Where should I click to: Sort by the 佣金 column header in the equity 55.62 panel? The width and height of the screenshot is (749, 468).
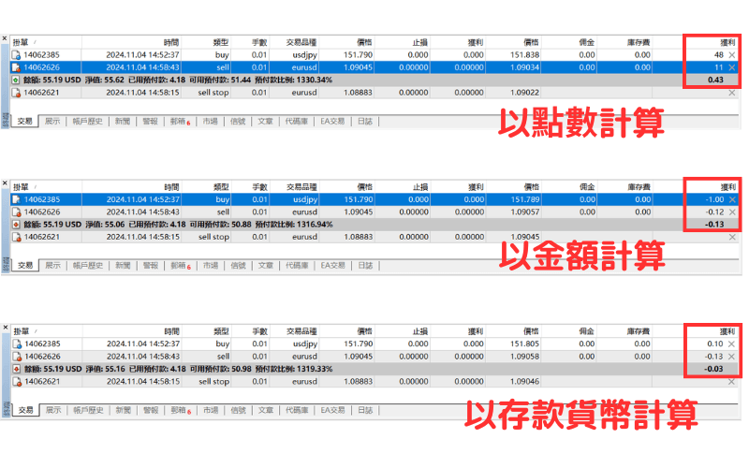569,42
